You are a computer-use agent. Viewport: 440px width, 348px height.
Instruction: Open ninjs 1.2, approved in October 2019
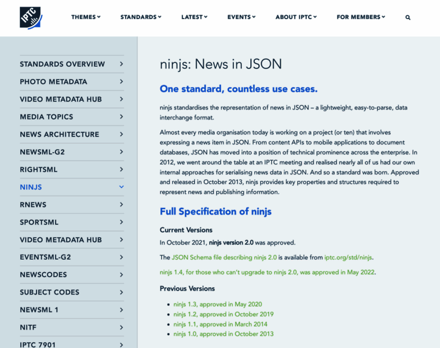point(223,314)
